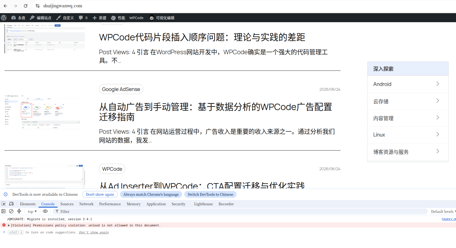The height and width of the screenshot is (248, 456).
Task: Open WPCode item in admin bar
Action: pyautogui.click(x=136, y=18)
